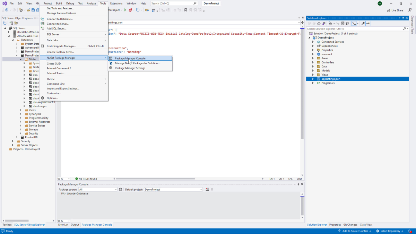Switch to the Output tab
This screenshot has width=416, height=234.
[75, 225]
